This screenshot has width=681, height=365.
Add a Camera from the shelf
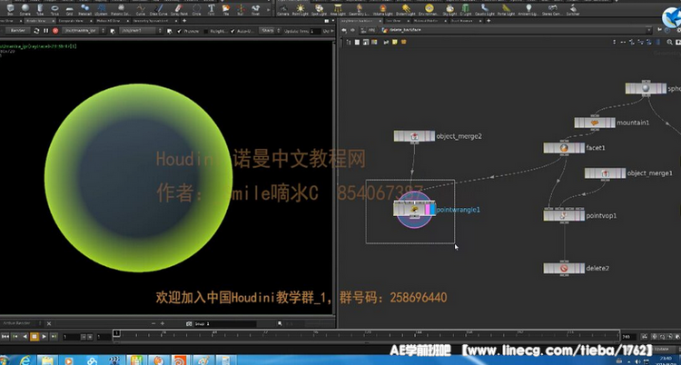[x=283, y=9]
